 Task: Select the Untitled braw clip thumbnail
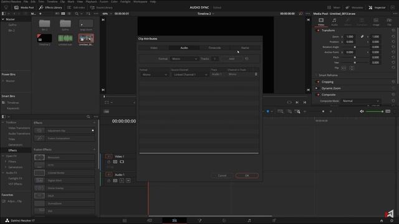coord(86,39)
